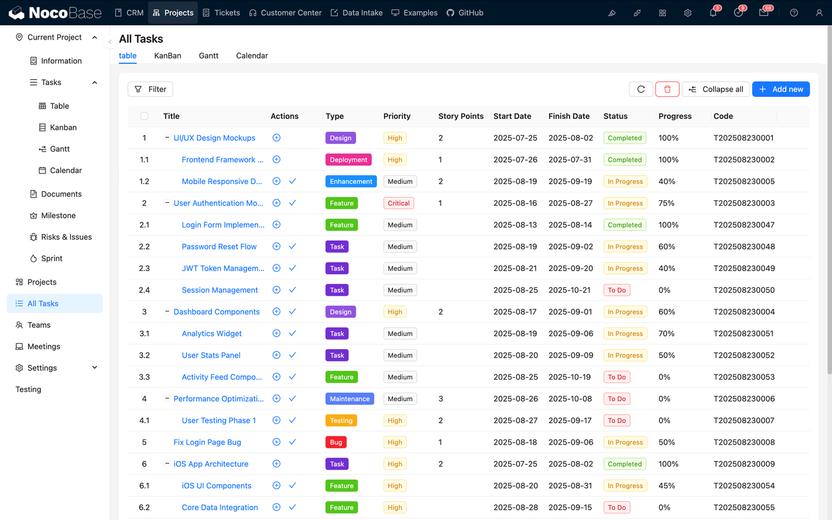
Task: Refresh the table with the reload icon
Action: [x=641, y=89]
